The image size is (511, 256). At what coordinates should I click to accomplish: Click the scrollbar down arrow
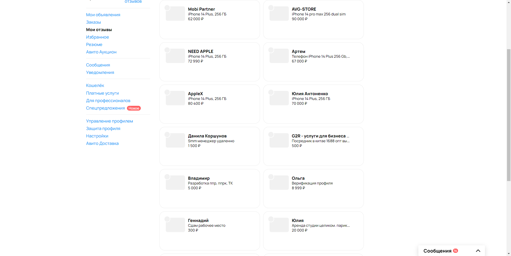509,254
